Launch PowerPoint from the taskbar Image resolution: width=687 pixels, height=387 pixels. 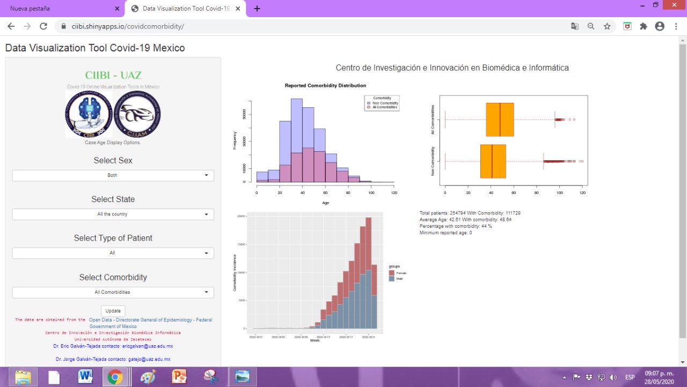(179, 377)
